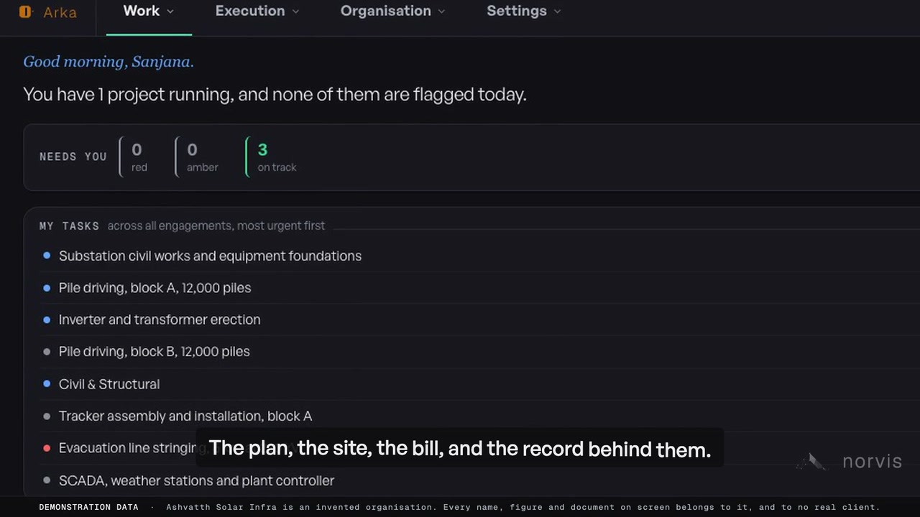This screenshot has height=517, width=920.
Task: Click blue status dot beside Substation civil works
Action: (47, 256)
